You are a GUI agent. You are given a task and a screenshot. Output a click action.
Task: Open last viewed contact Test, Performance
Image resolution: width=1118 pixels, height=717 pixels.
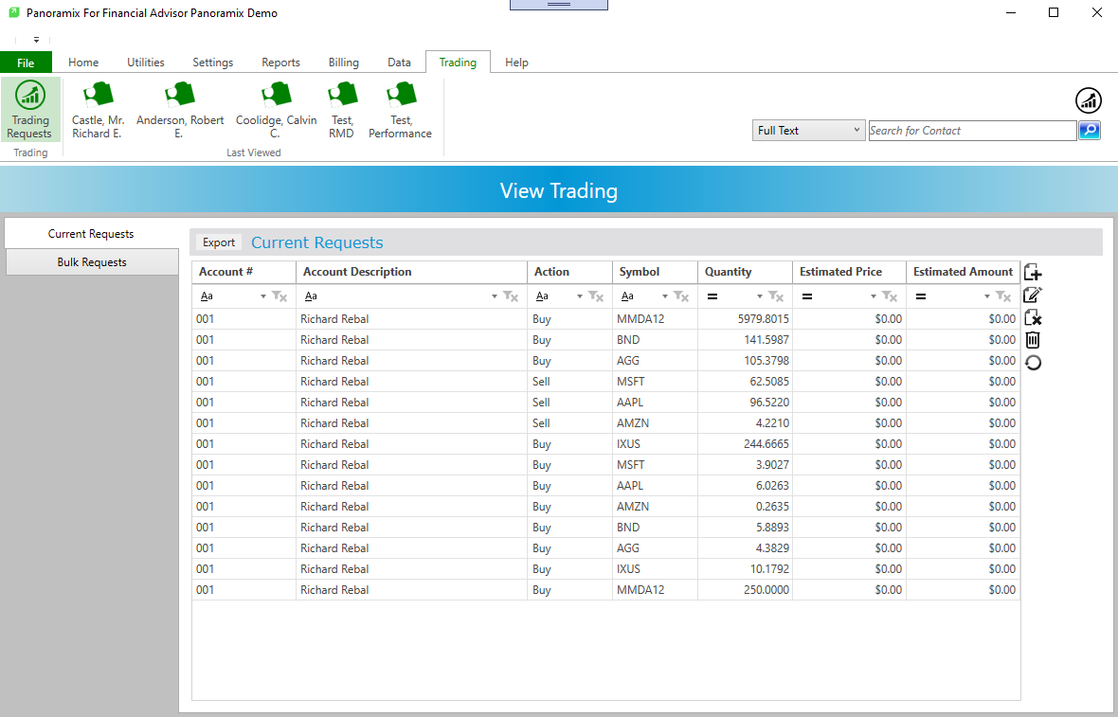[x=400, y=110]
